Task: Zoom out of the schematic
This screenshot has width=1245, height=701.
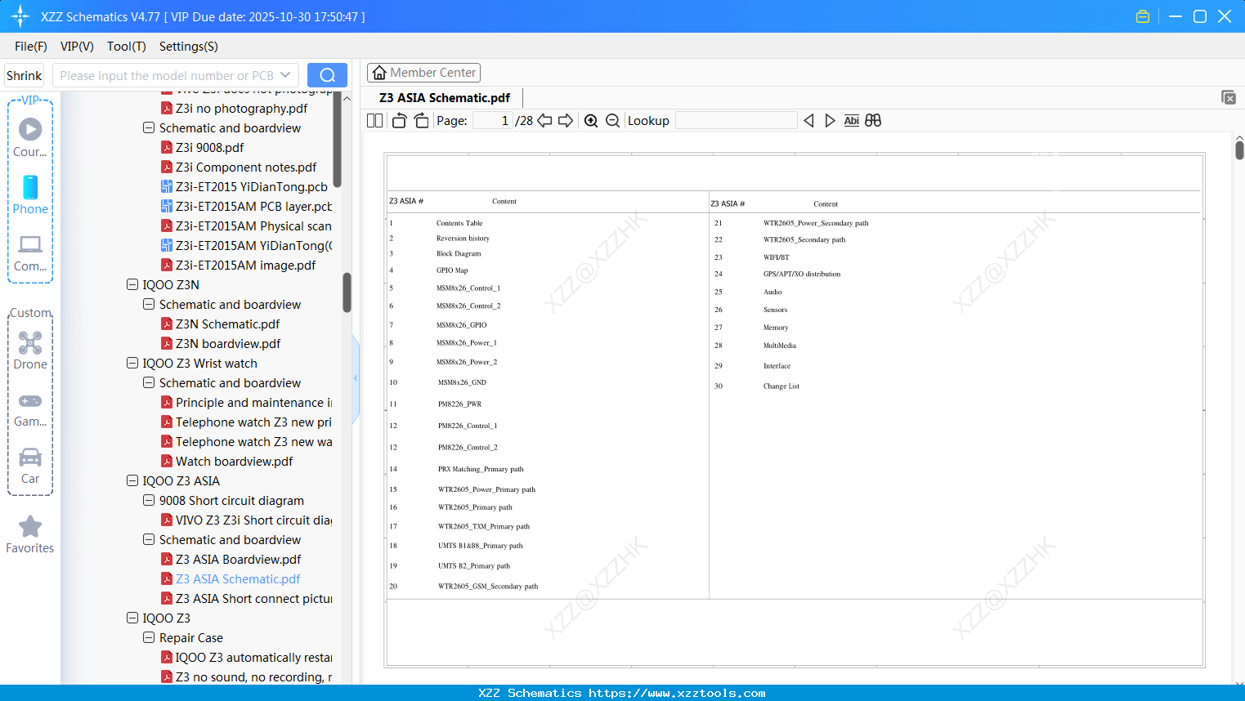Action: (x=612, y=121)
